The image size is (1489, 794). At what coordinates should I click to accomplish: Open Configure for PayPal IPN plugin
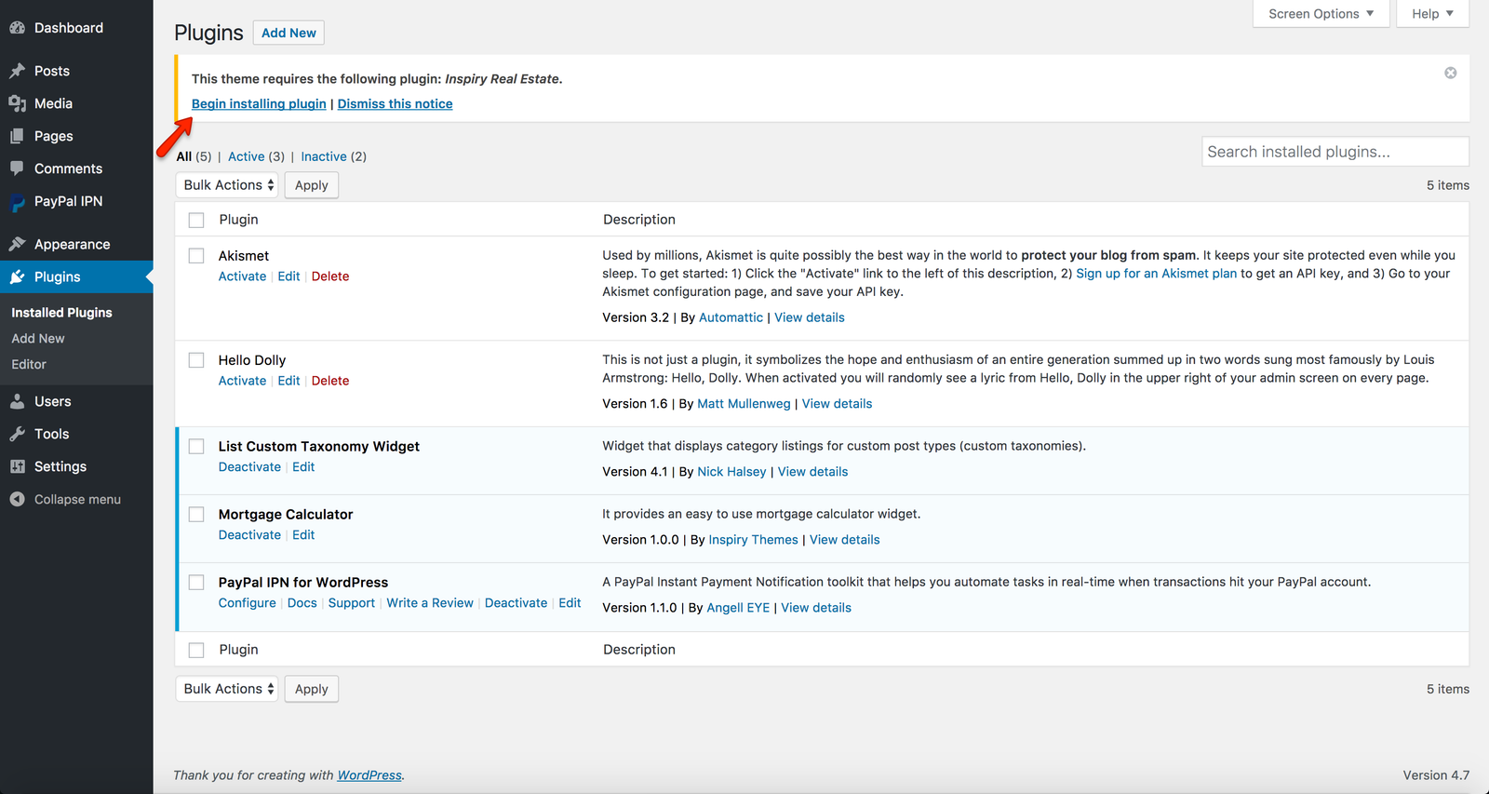point(248,603)
